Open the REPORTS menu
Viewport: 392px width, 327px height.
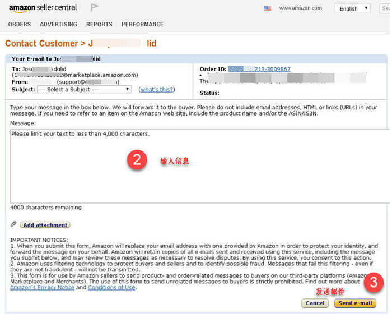[99, 24]
